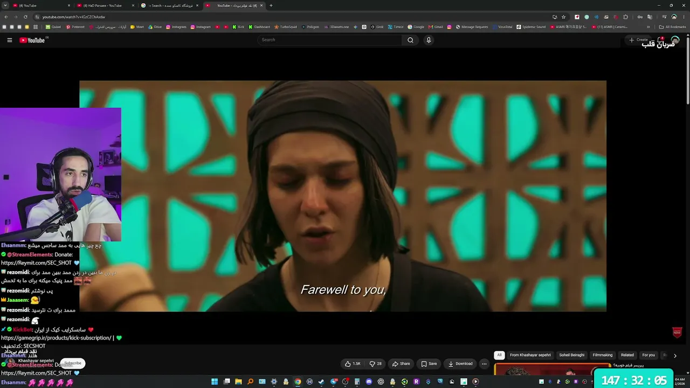Select the 'Soheil Beiraghi' chip
The image size is (690, 388).
(x=572, y=355)
